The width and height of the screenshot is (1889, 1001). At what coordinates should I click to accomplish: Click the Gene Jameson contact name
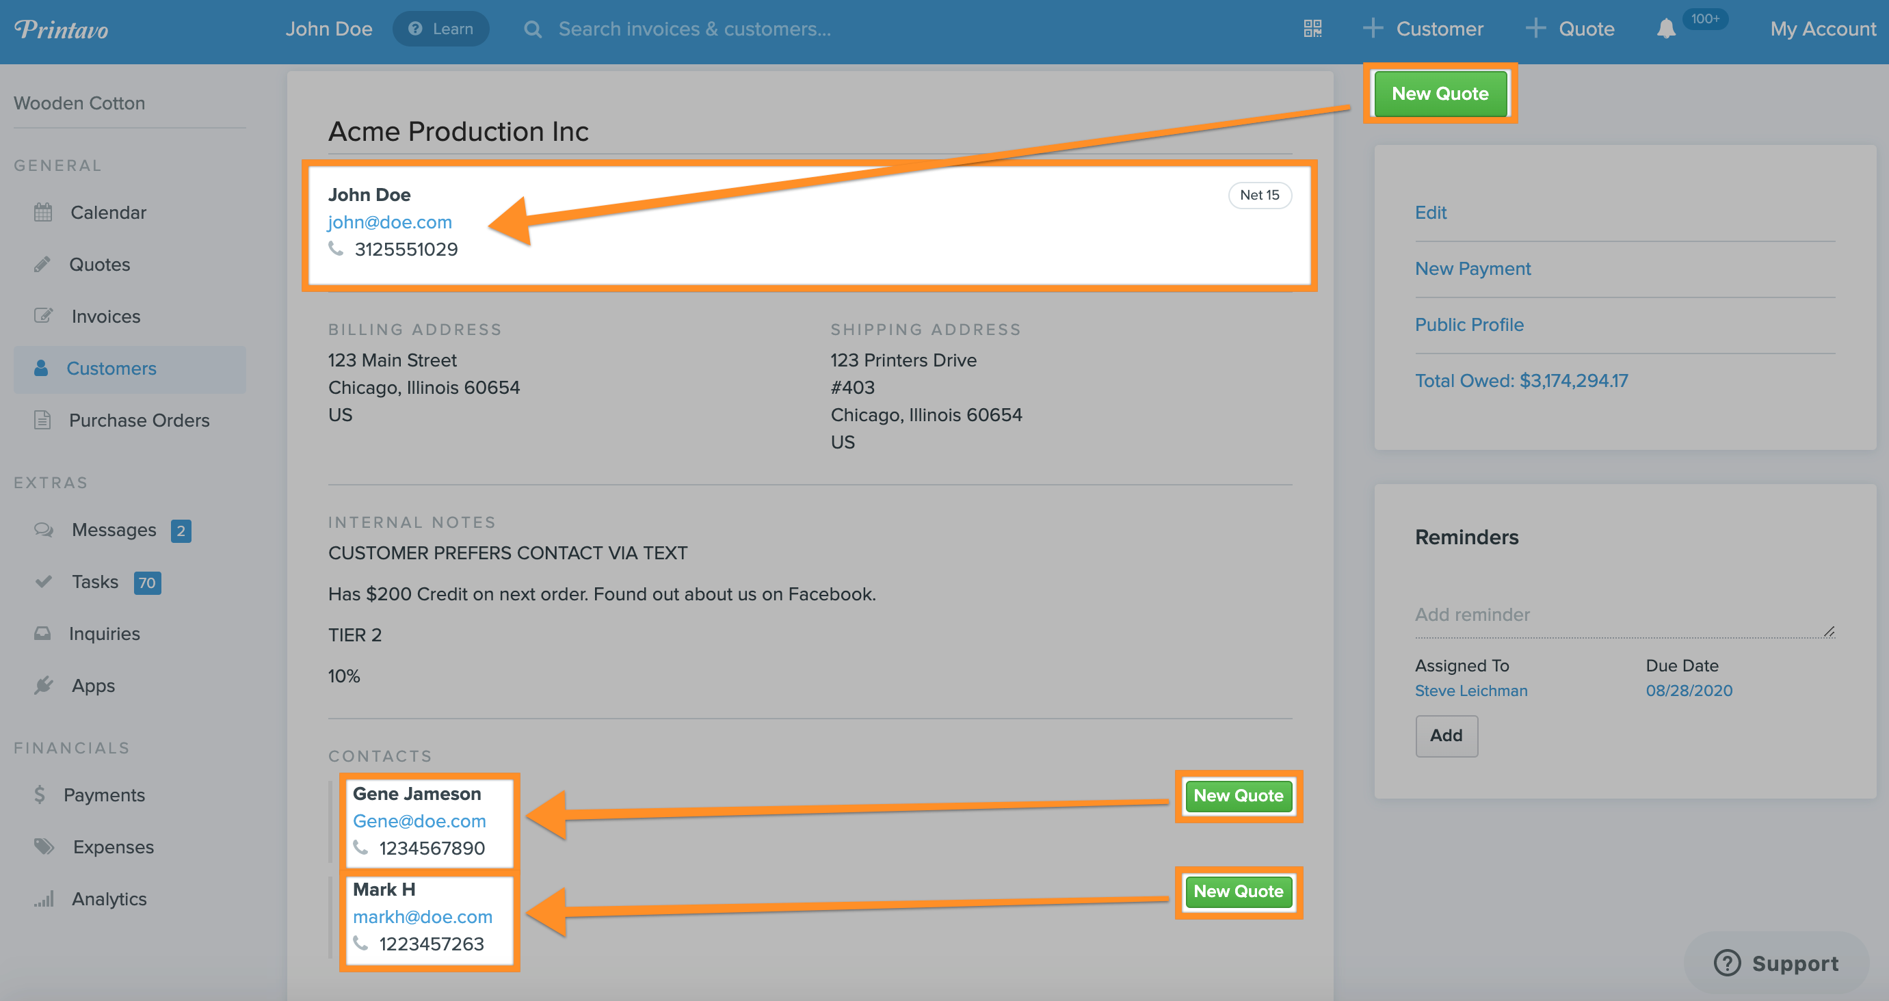(417, 795)
